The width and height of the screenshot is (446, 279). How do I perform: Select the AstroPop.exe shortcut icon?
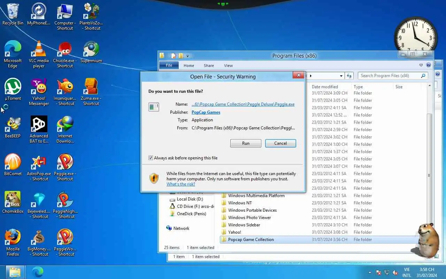coord(39,167)
